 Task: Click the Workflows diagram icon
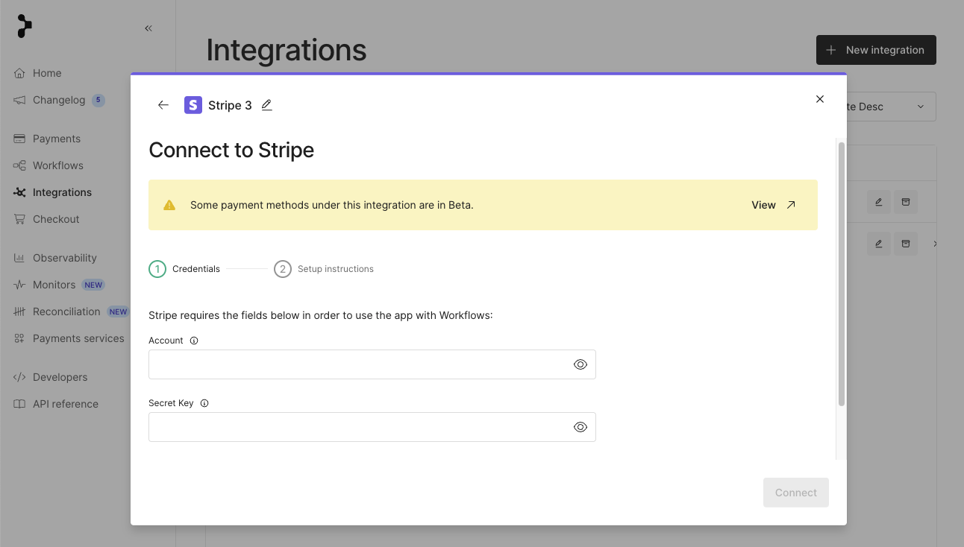(19, 165)
